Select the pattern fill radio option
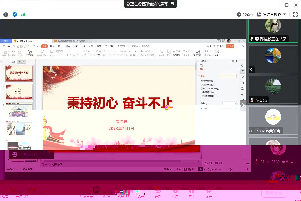Screen dimensions: 301x201 click(x=202, y=92)
